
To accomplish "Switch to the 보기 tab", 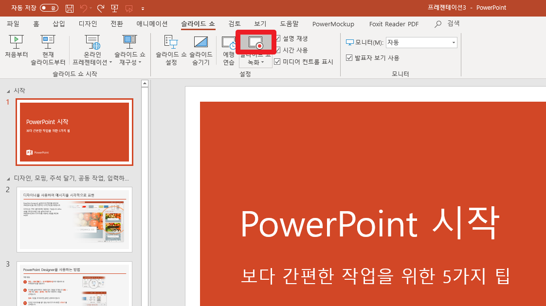I will coord(260,24).
